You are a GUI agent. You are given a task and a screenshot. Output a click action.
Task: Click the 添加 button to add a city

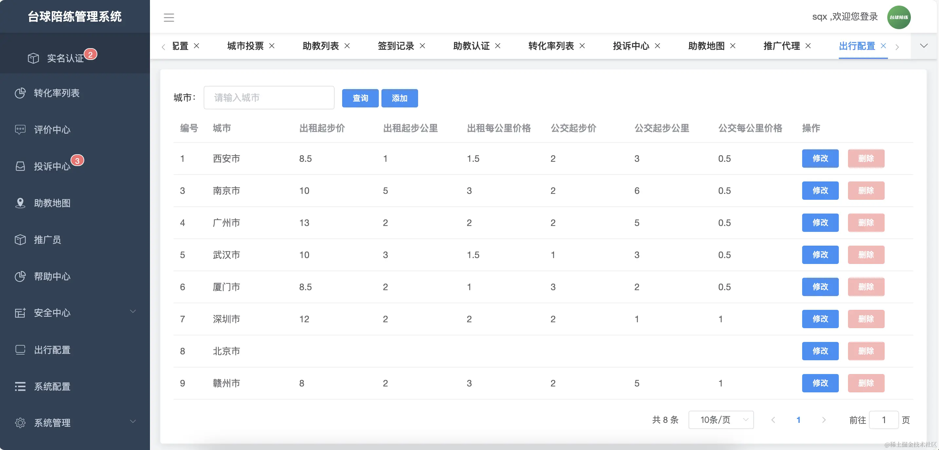click(x=399, y=98)
